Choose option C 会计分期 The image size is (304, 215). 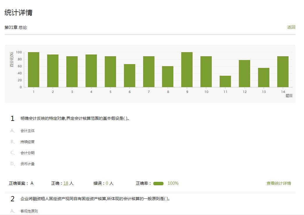(x=27, y=153)
